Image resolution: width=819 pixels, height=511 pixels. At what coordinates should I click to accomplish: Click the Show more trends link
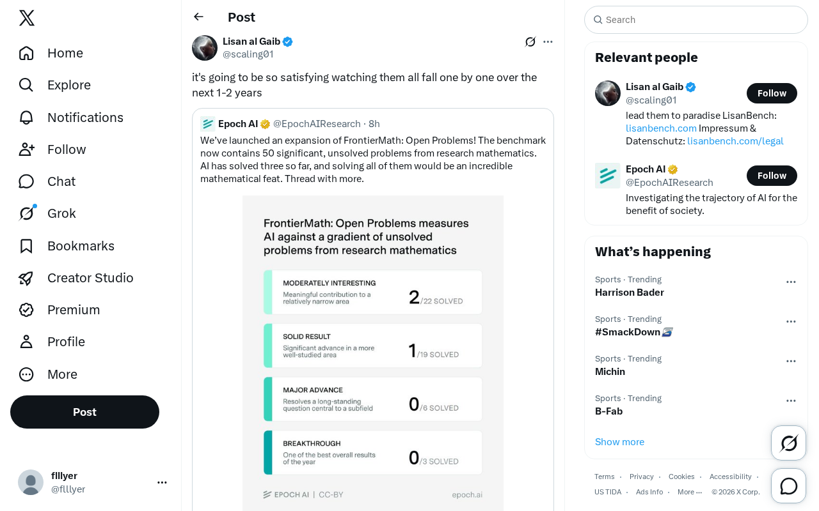(619, 442)
